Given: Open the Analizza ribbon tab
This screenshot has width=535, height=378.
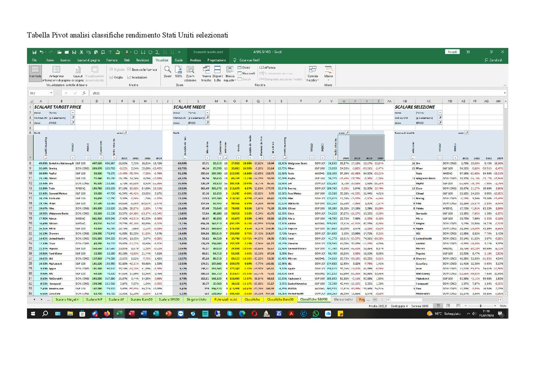Looking at the screenshot, I should click(x=195, y=60).
